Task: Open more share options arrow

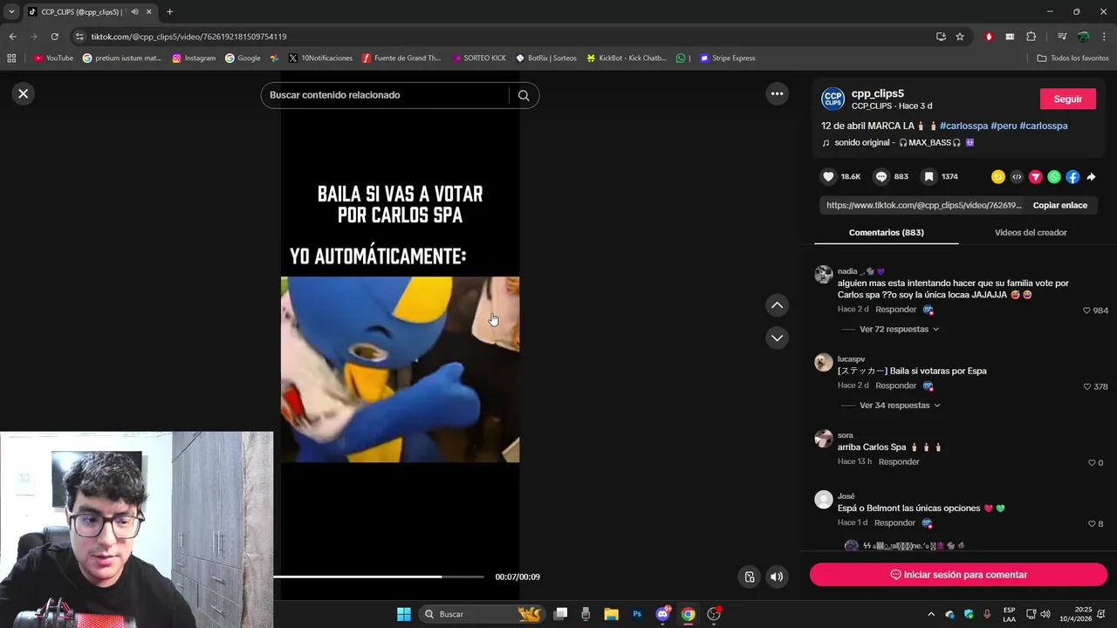Action: tap(1091, 177)
